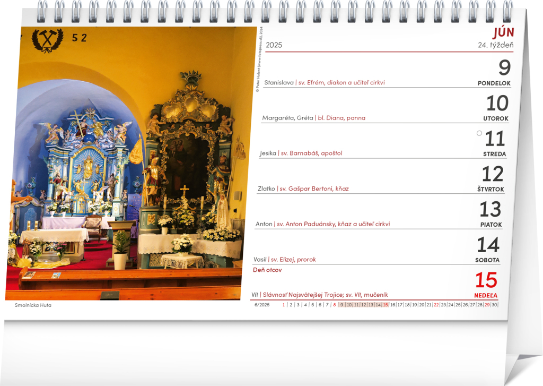Click the Deň otcov holiday note

(267, 270)
